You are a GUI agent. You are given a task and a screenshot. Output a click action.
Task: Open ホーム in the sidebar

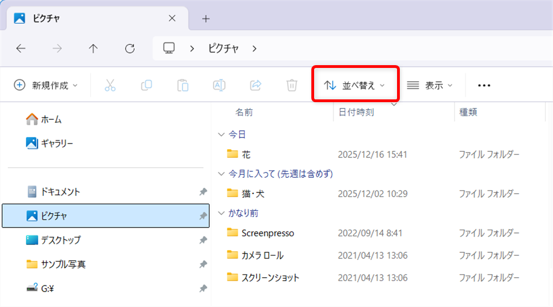pos(44,119)
